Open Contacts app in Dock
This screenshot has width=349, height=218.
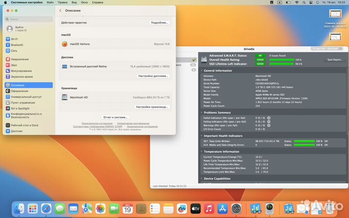pyautogui.click(x=142, y=209)
